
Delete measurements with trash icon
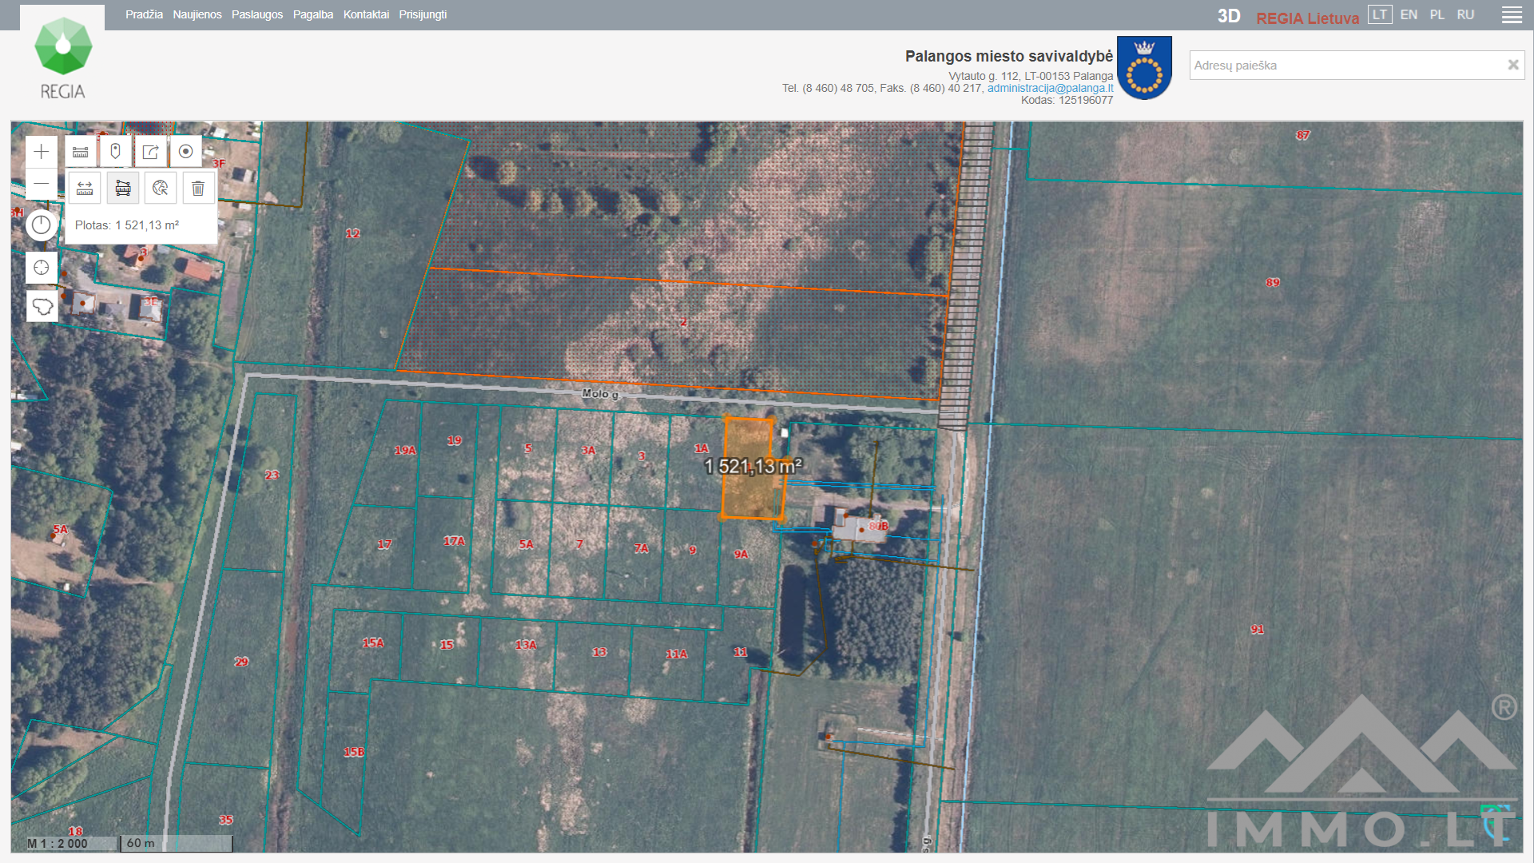click(198, 189)
